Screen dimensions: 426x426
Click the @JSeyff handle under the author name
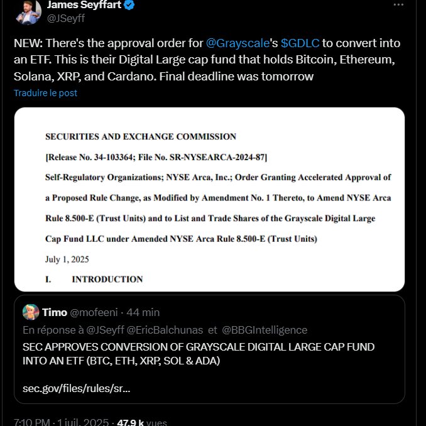coord(65,19)
